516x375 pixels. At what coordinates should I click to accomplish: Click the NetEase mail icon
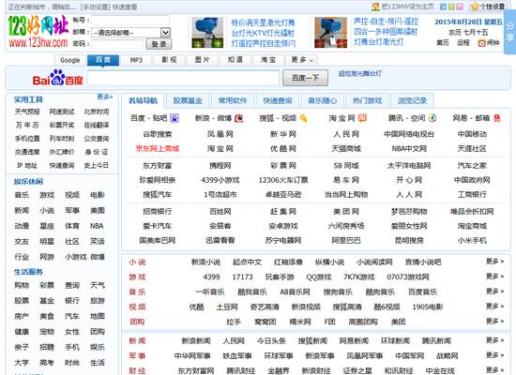497,118
